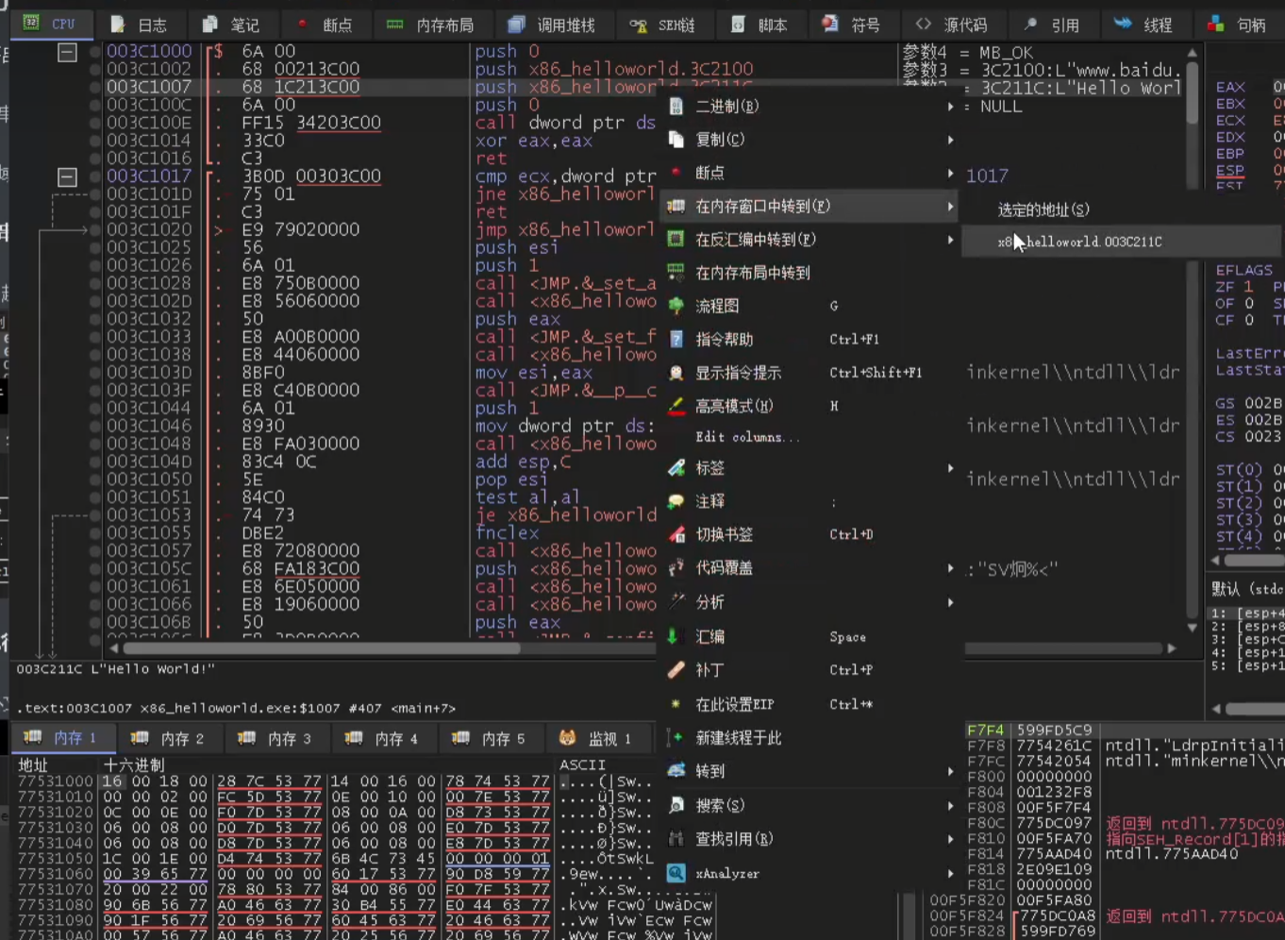Screen dimensions: 1285x940
Task: Open the 二进制 (Binary) submenu
Action: coord(809,107)
